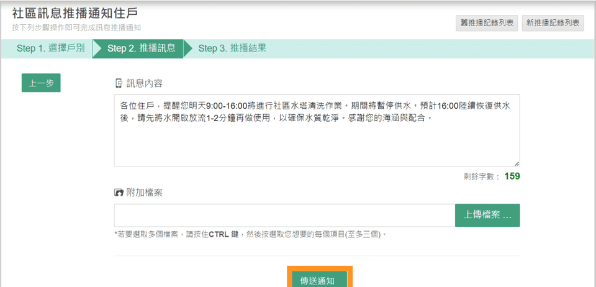The height and width of the screenshot is (287, 596).
Task: Click the page title 社區訊息推播通知住戶
Action: (x=75, y=13)
